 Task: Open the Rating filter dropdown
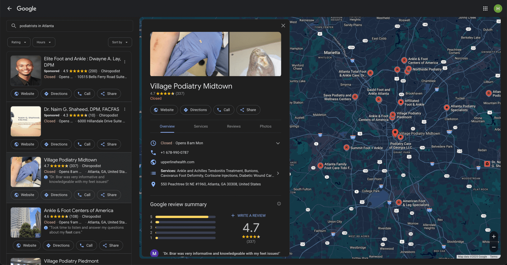click(19, 42)
